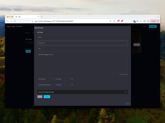
Task: Click the browser address bar URL
Action: pyautogui.click(x=54, y=21)
